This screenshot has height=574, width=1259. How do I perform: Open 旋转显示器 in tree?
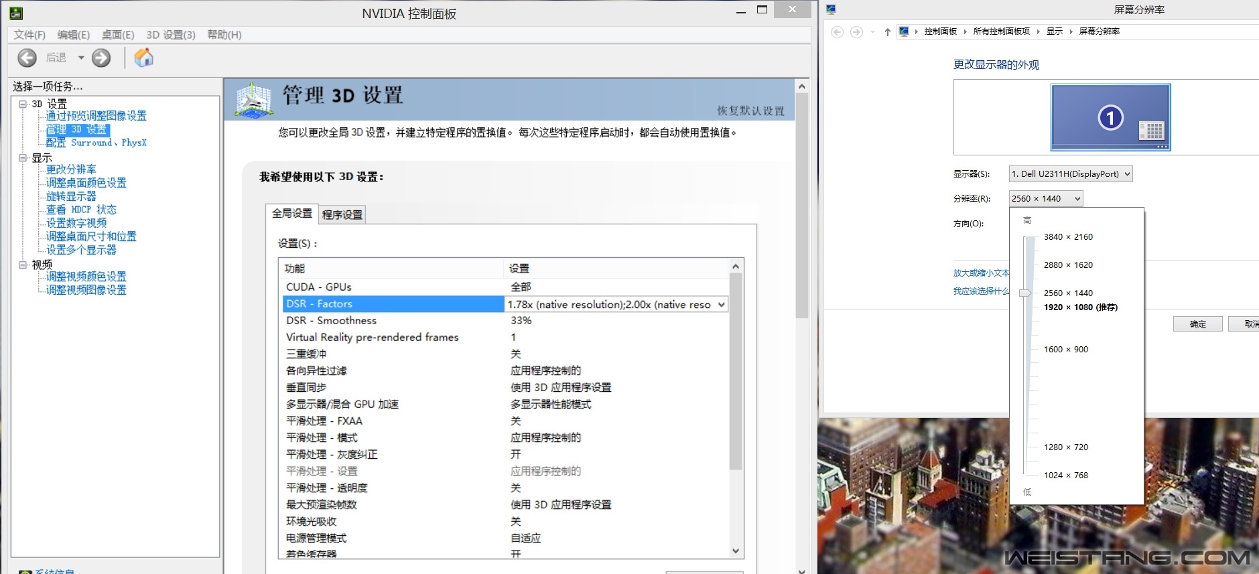click(71, 196)
